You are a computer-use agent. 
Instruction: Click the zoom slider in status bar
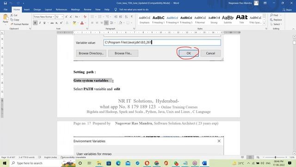tap(276, 157)
